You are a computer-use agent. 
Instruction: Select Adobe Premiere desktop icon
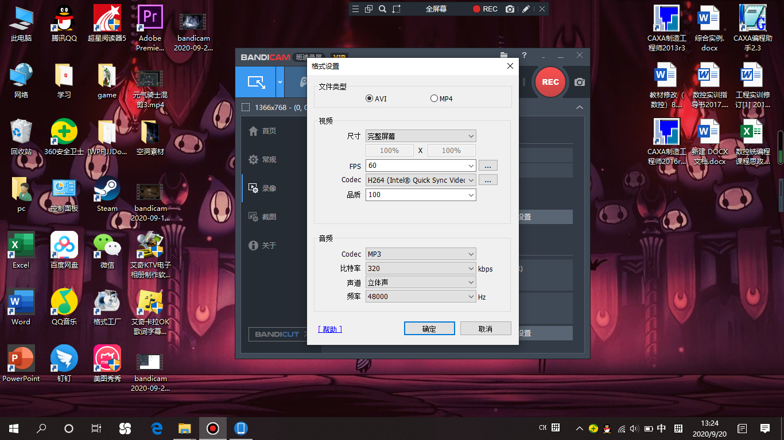click(x=150, y=27)
